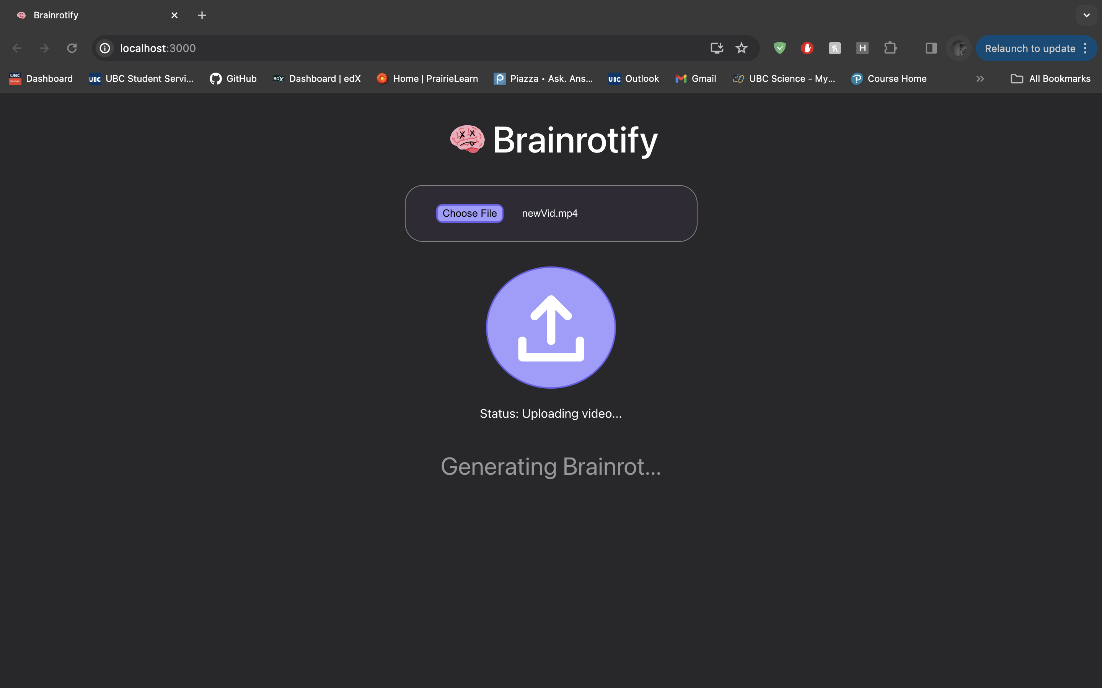Click the localhost:3000 address bar

pyautogui.click(x=364, y=48)
